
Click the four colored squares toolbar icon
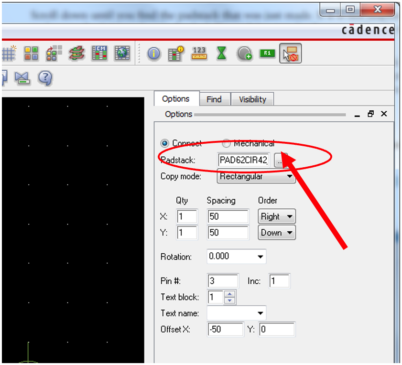[x=32, y=54]
